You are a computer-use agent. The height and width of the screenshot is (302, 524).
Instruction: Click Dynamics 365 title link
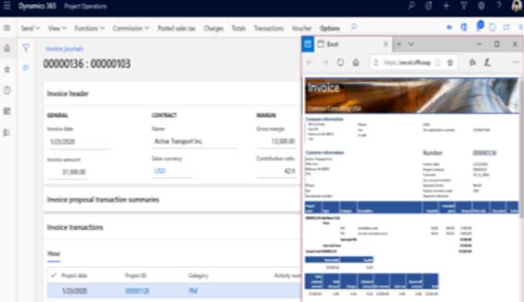click(x=37, y=6)
